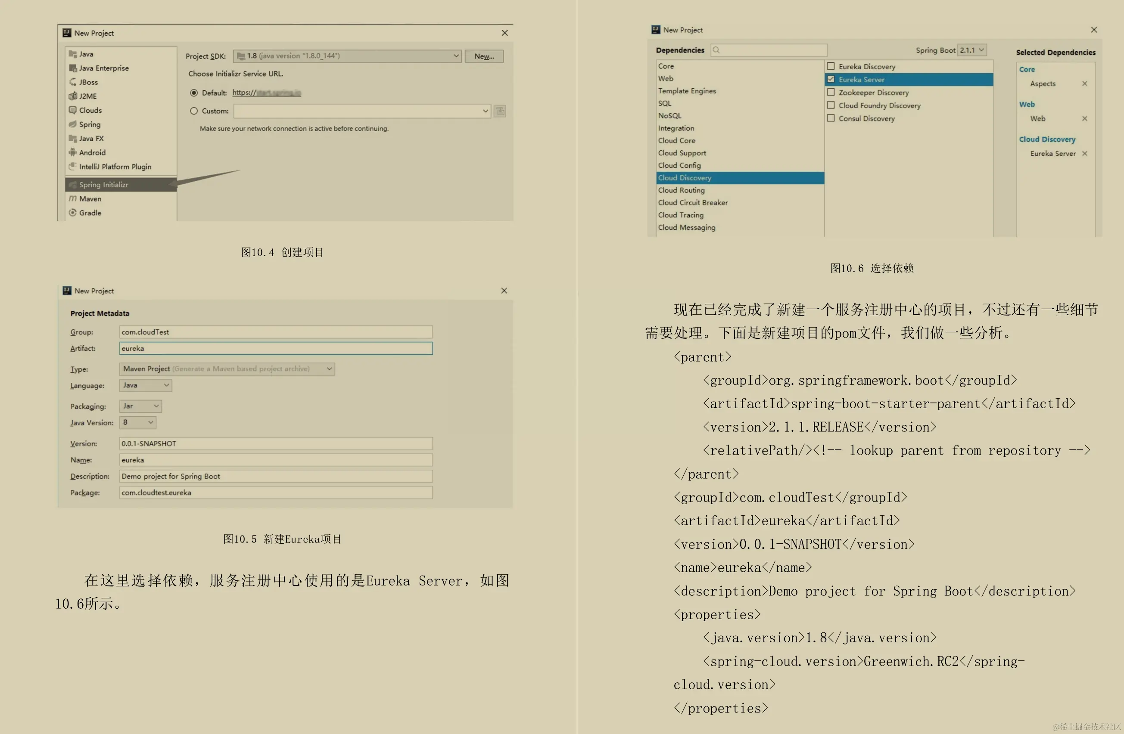Open the Java Version dropdown
This screenshot has height=734, width=1124.
pyautogui.click(x=138, y=422)
